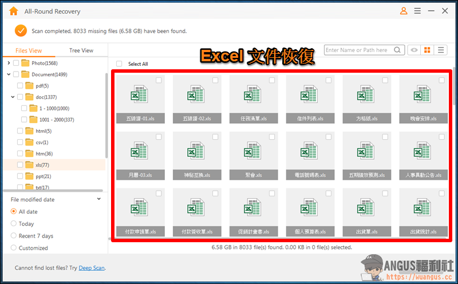
Task: Click the Name or Path search field
Action: click(x=359, y=50)
